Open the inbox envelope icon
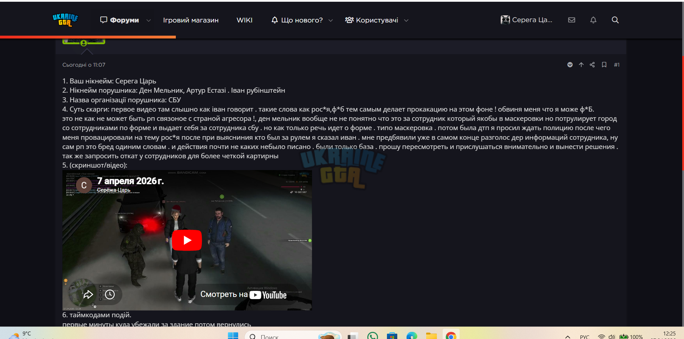The image size is (684, 339). pyautogui.click(x=572, y=20)
